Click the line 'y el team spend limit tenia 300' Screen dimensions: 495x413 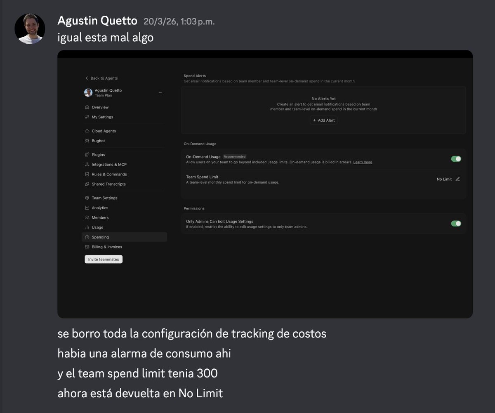coord(138,373)
